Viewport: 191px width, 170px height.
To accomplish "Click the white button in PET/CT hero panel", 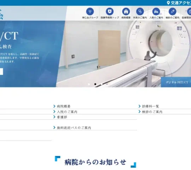I will [1, 72].
